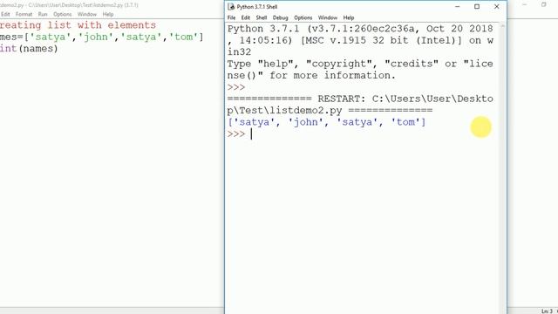
Task: Click Python icon in Shell title bar
Action: pyautogui.click(x=231, y=7)
